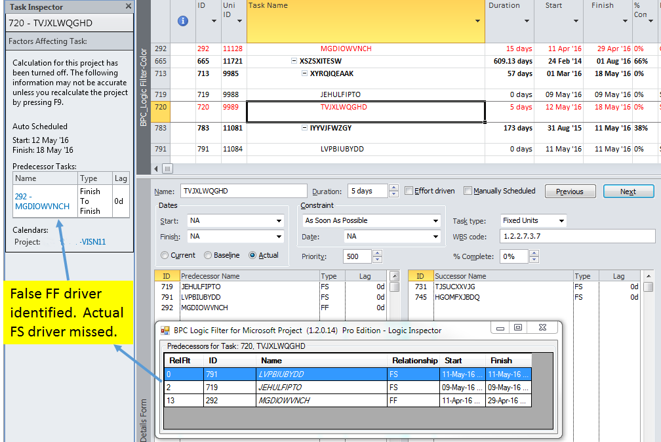The width and height of the screenshot is (661, 442).
Task: Click the Previous button
Action: pyautogui.click(x=569, y=191)
